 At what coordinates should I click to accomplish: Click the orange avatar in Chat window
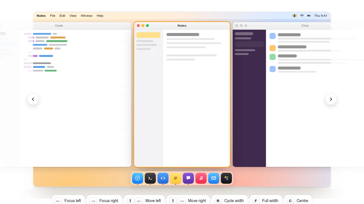[x=272, y=48]
